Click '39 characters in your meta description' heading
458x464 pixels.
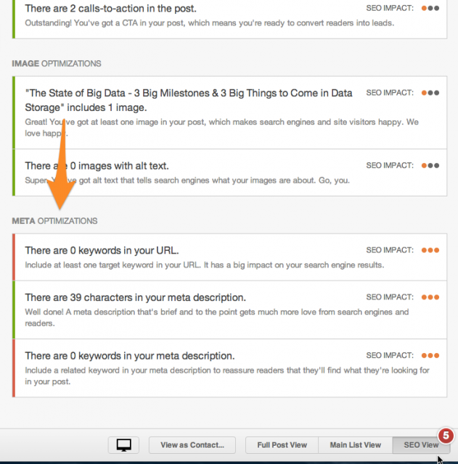coord(136,297)
